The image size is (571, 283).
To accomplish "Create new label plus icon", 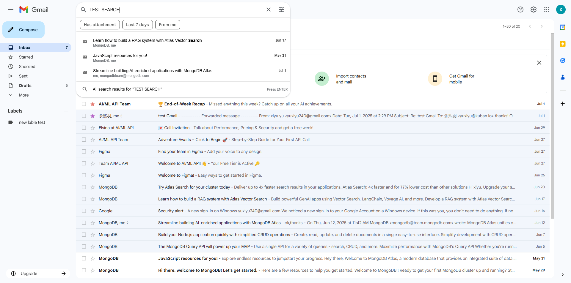I will point(66,111).
